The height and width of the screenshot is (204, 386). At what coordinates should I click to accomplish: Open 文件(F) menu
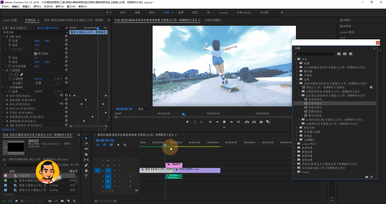(x=5, y=7)
